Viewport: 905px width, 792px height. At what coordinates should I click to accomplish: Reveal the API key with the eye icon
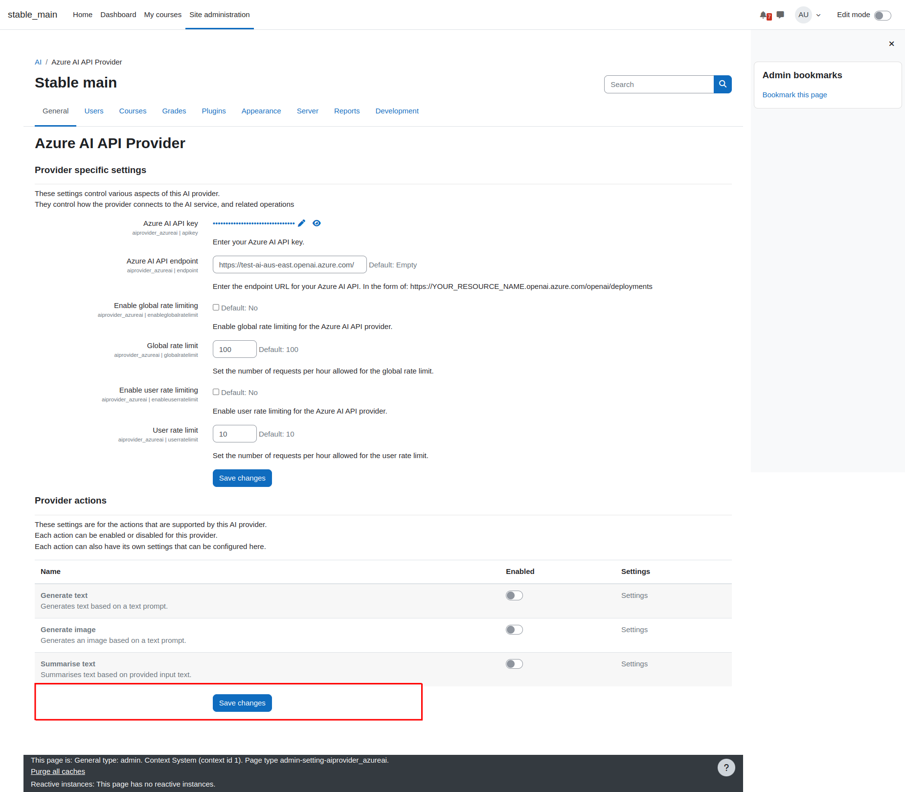[x=317, y=223]
